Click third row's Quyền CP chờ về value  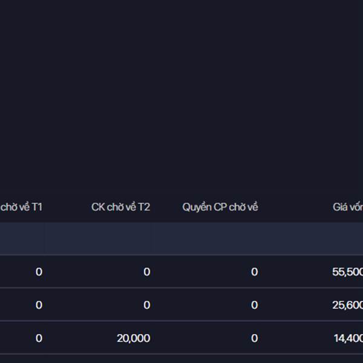pyautogui.click(x=254, y=338)
